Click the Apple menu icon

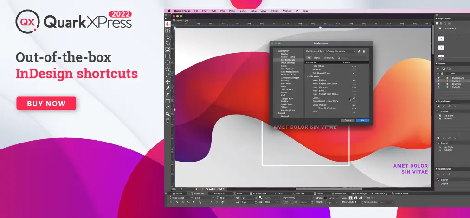[169, 11]
